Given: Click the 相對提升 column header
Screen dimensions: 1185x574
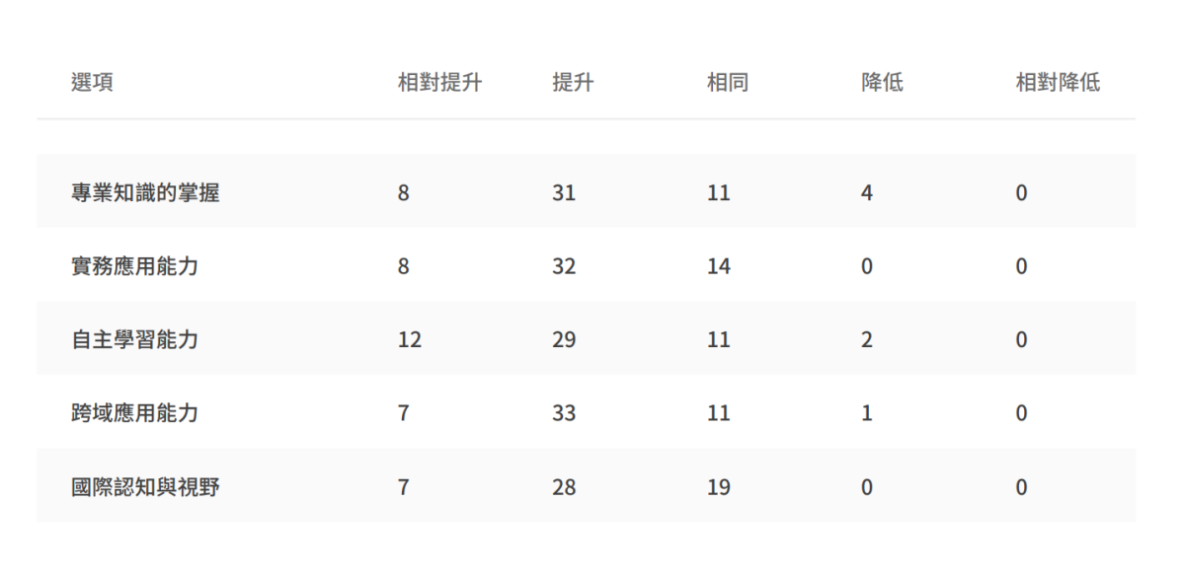Looking at the screenshot, I should click(x=439, y=83).
